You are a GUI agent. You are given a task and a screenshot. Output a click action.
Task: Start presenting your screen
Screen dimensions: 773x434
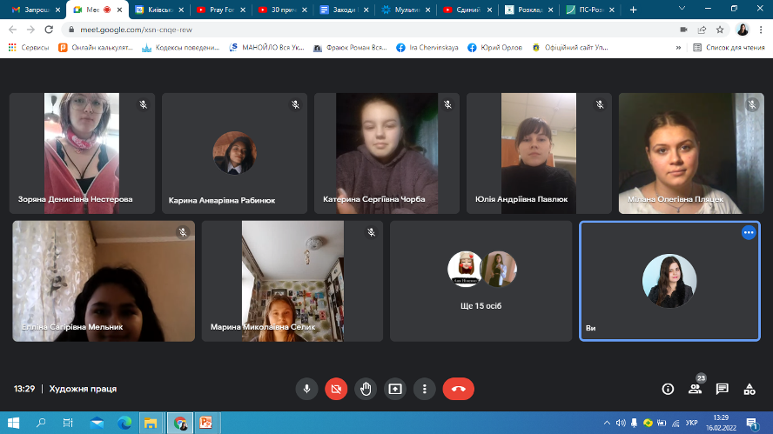click(x=395, y=389)
